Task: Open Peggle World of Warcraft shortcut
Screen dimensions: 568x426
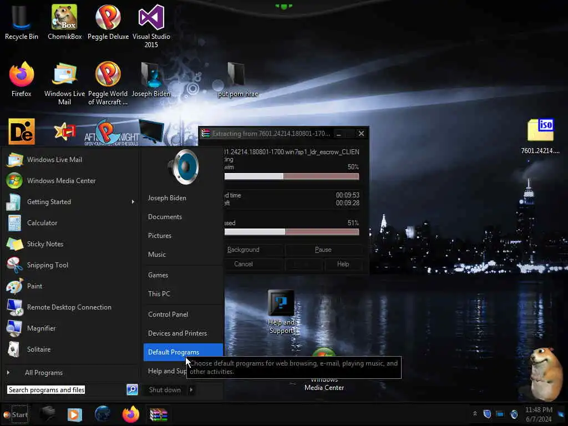Action: coord(108,83)
